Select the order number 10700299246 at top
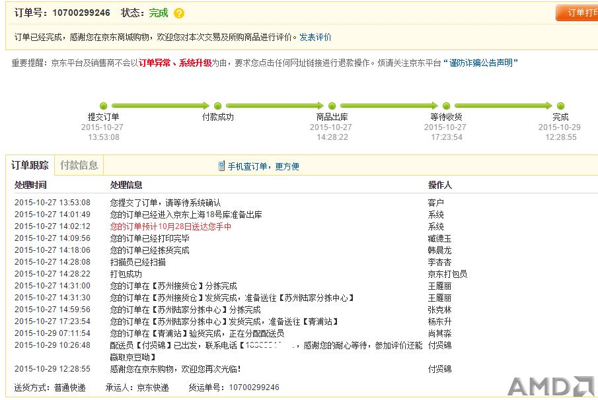Image resolution: width=598 pixels, height=400 pixels. 81,13
